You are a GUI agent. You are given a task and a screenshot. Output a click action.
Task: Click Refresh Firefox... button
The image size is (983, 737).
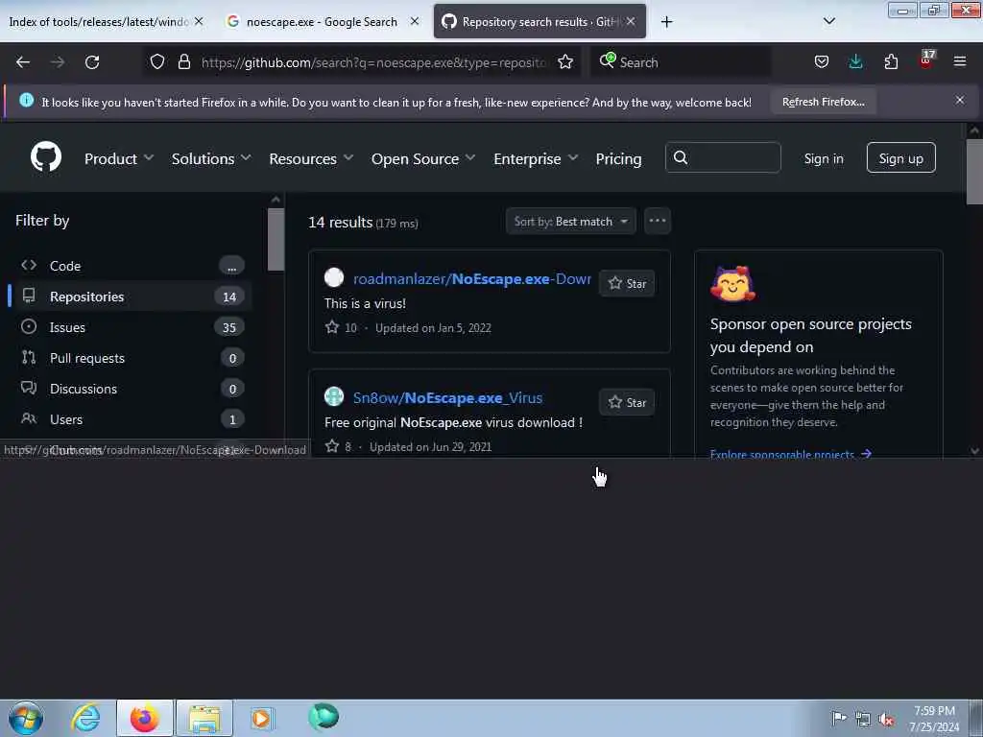(823, 102)
